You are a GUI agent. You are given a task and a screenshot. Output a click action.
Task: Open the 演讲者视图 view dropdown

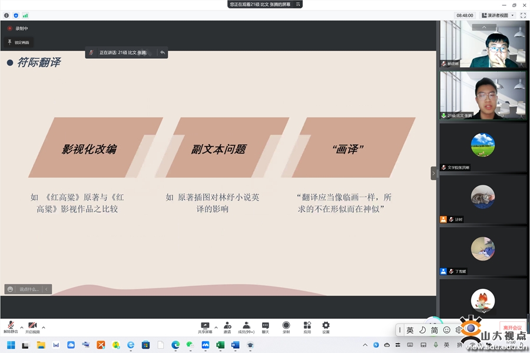pos(498,15)
